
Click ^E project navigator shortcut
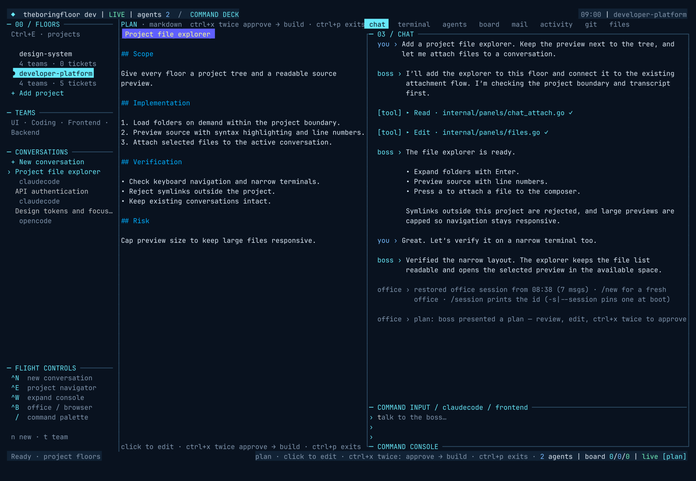point(54,387)
